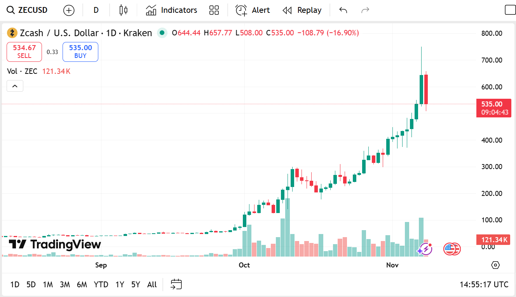516x297 pixels.
Task: Click the TradingView logo link
Action: click(55, 244)
